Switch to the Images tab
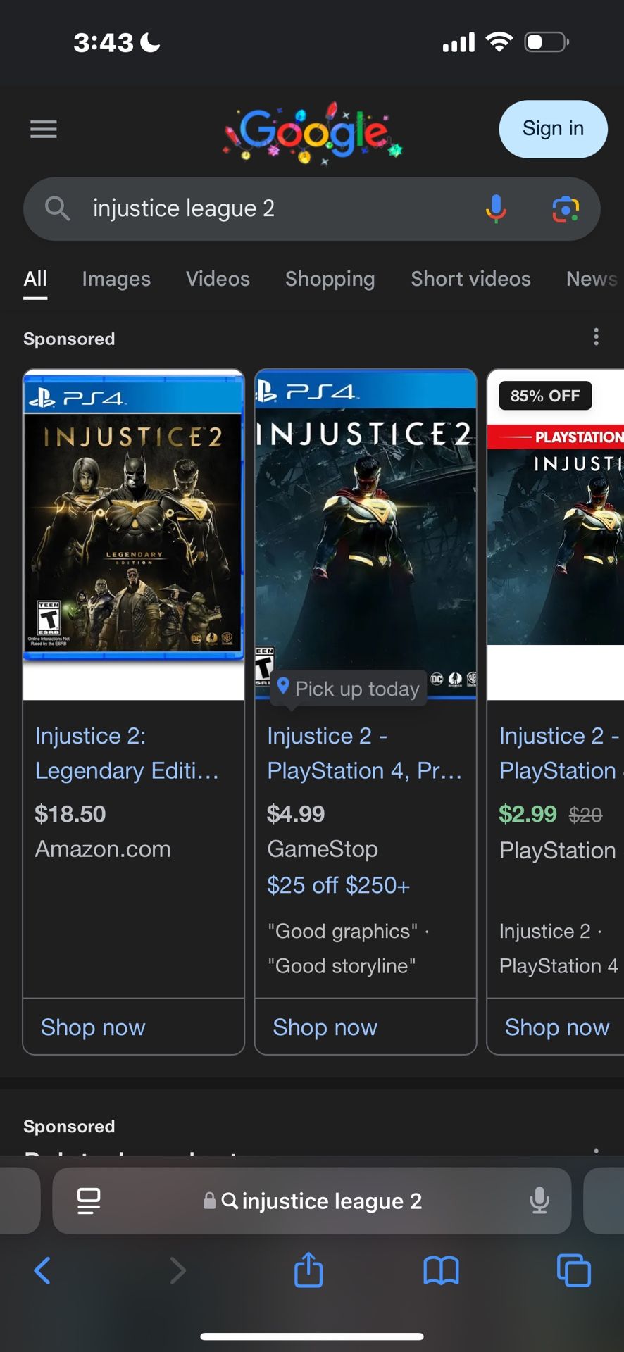624x1352 pixels. [116, 279]
